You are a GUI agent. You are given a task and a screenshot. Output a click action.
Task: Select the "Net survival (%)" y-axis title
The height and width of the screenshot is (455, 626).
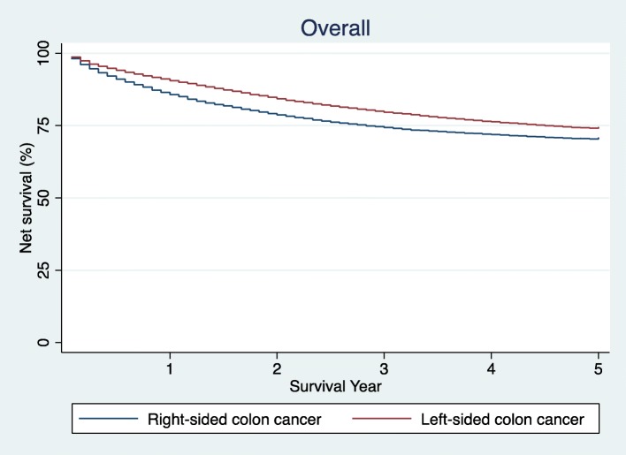tap(27, 197)
